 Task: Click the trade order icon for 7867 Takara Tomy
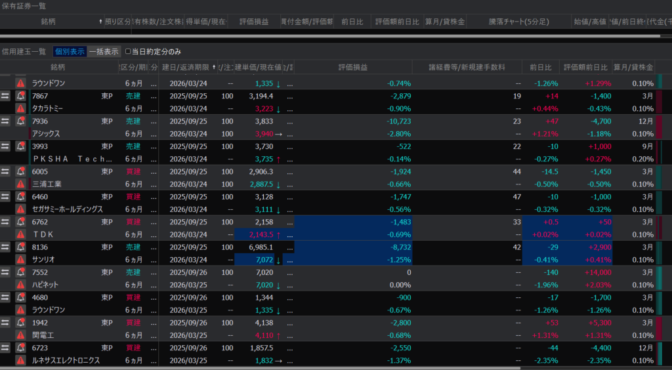(5, 96)
